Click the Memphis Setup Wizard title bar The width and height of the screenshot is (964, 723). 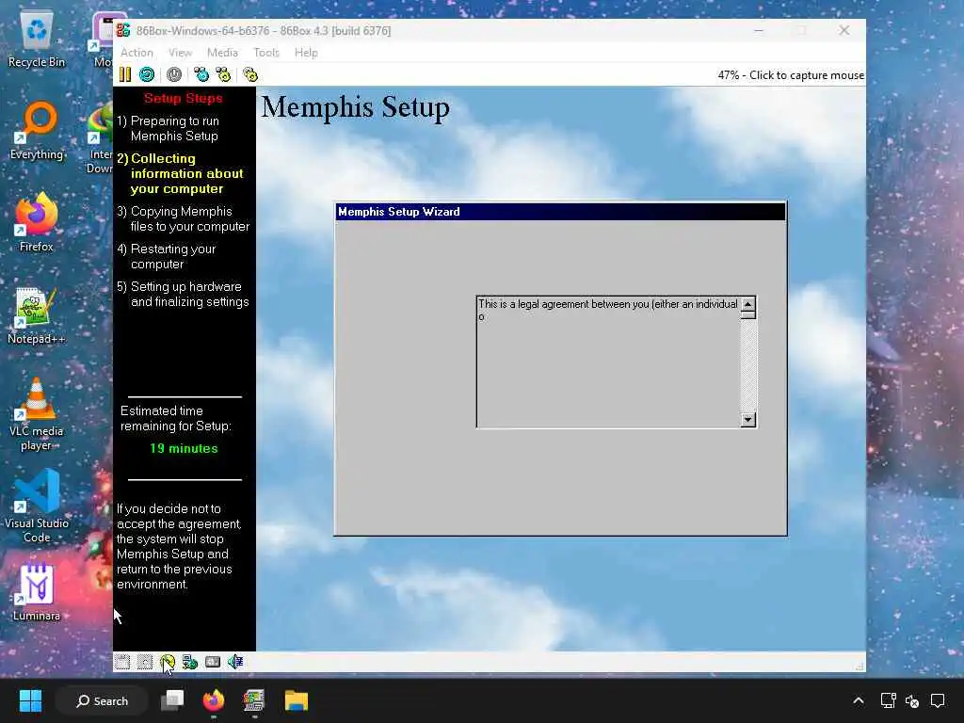[x=561, y=212]
